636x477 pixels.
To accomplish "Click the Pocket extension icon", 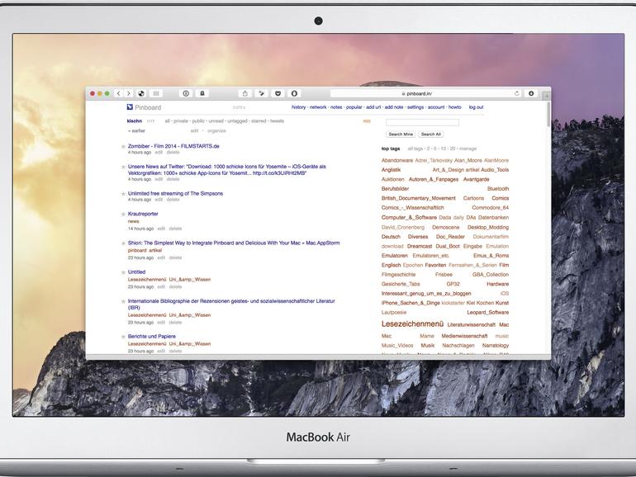I will pyautogui.click(x=278, y=93).
